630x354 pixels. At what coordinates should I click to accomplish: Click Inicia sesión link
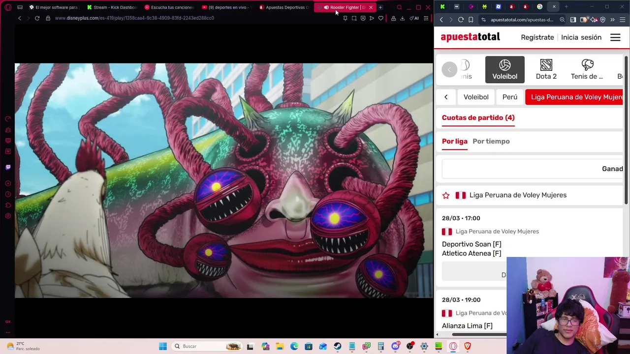point(581,37)
